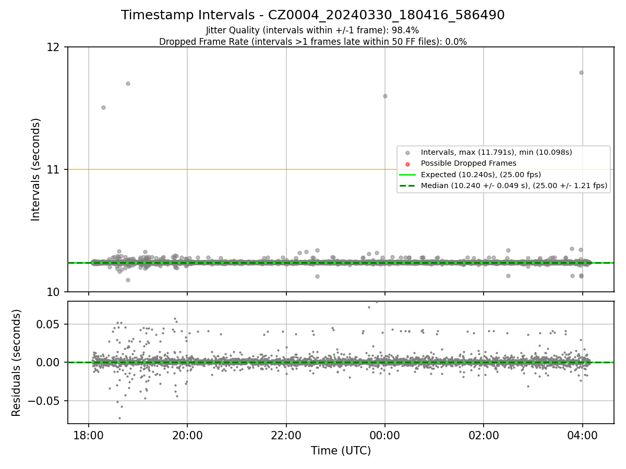Select legend entry starting with 'Median (10.240 +/- 0.049 s)'

514,186
